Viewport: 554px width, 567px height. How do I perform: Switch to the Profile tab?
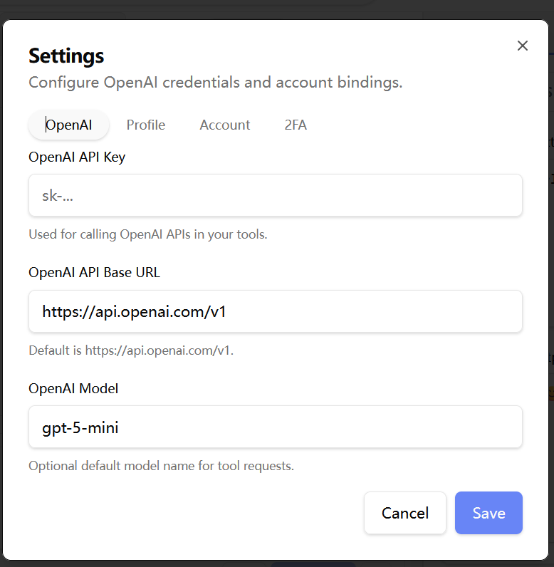[146, 125]
